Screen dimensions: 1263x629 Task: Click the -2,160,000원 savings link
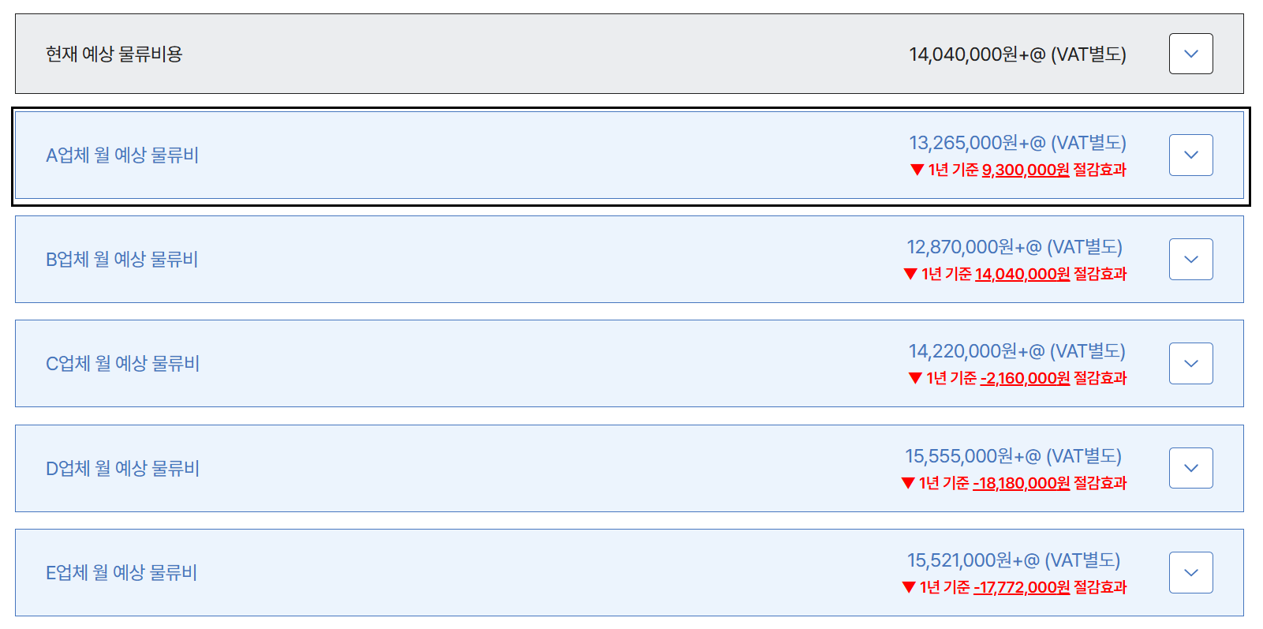(1025, 378)
